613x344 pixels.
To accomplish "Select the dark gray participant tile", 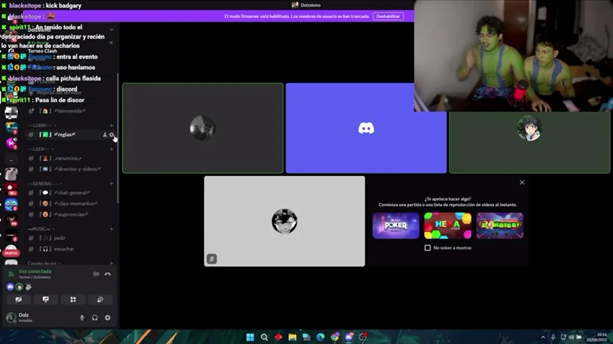I will [x=203, y=128].
